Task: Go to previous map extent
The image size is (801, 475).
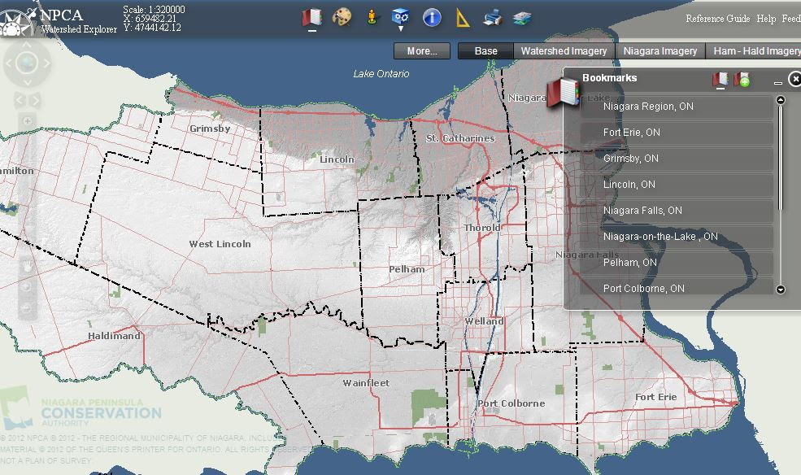Action: (x=20, y=100)
